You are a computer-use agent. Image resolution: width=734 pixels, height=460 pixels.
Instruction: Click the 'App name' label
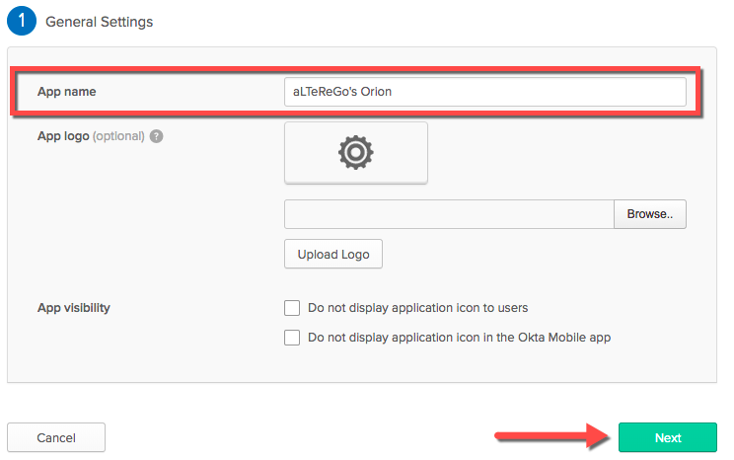pos(66,92)
